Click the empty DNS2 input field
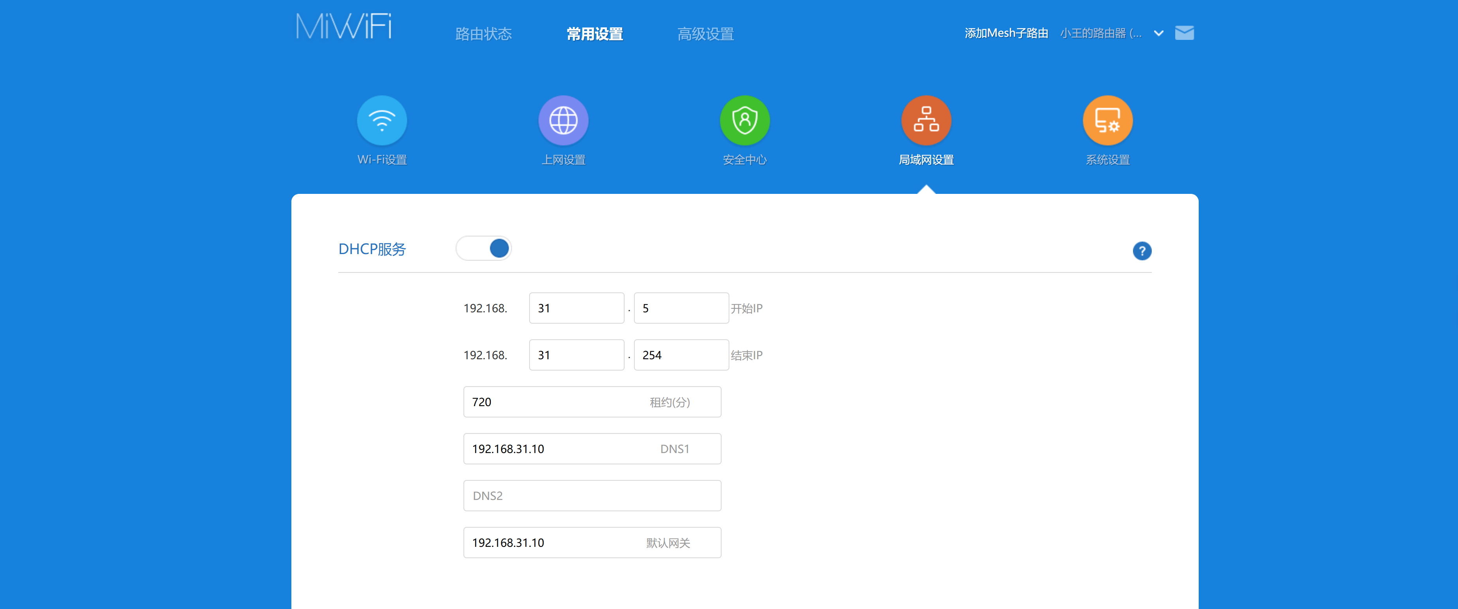 tap(591, 496)
